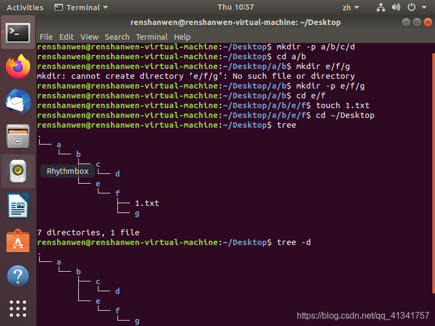Click the 'mkdir -p a/b/c/d' command

coord(316,47)
